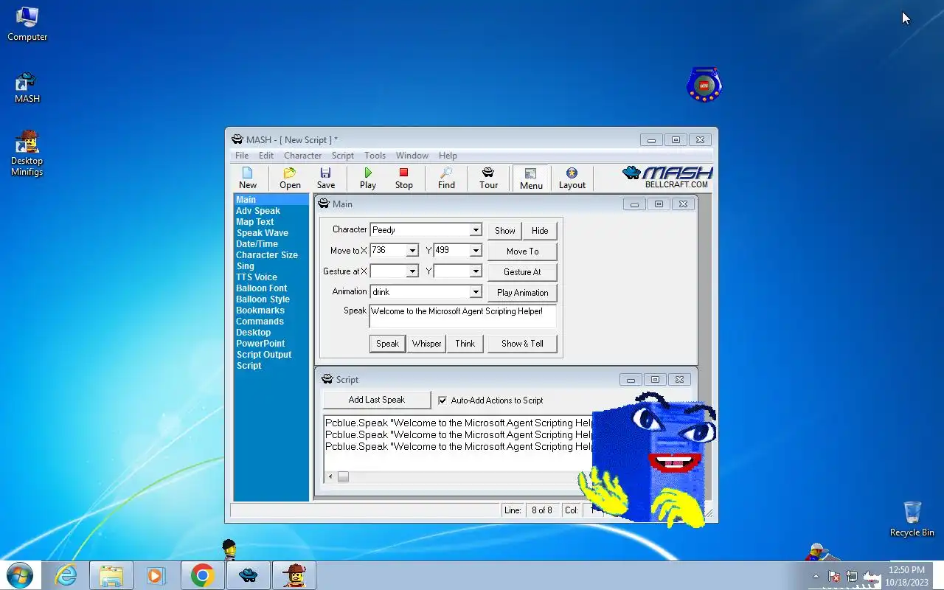Screen dimensions: 944x590
Task: Select Speak Wave in the sidebar
Action: pos(262,233)
